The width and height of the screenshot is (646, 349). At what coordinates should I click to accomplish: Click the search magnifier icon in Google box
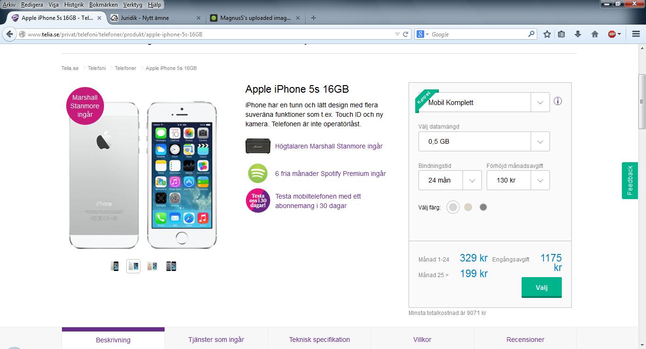click(531, 34)
